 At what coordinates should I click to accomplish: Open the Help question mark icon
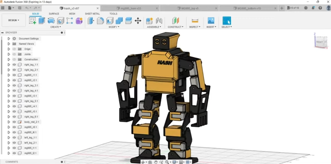320,8
